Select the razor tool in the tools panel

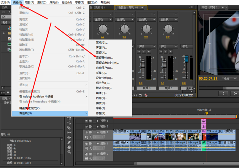click(69, 128)
